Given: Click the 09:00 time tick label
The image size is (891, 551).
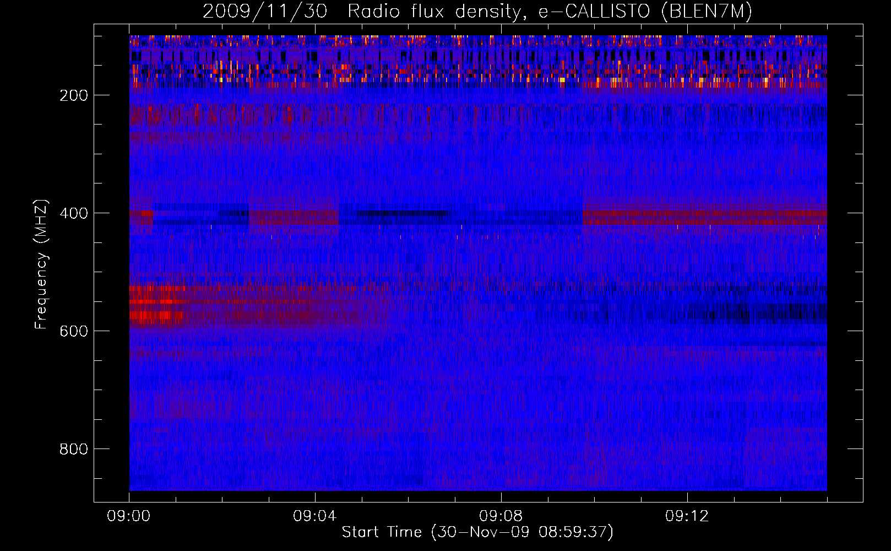Looking at the screenshot, I should (129, 516).
